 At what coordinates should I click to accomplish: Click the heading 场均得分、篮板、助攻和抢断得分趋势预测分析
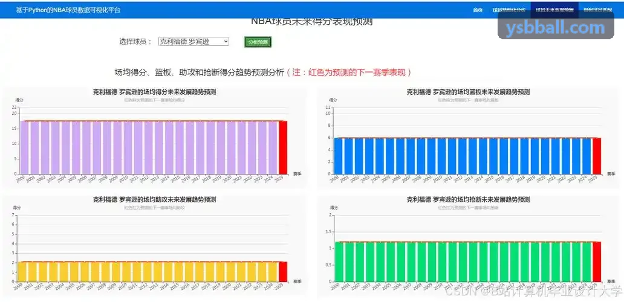(200, 72)
